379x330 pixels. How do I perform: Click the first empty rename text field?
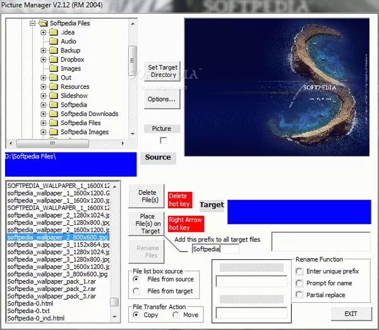tap(251, 281)
